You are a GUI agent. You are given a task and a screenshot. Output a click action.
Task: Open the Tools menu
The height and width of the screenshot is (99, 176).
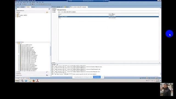(30, 2)
